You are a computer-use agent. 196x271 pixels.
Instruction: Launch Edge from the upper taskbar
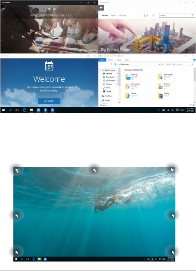pos(25,110)
